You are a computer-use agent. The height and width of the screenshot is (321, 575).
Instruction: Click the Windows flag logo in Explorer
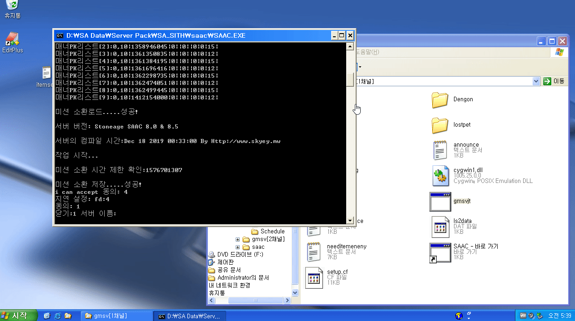click(x=559, y=52)
